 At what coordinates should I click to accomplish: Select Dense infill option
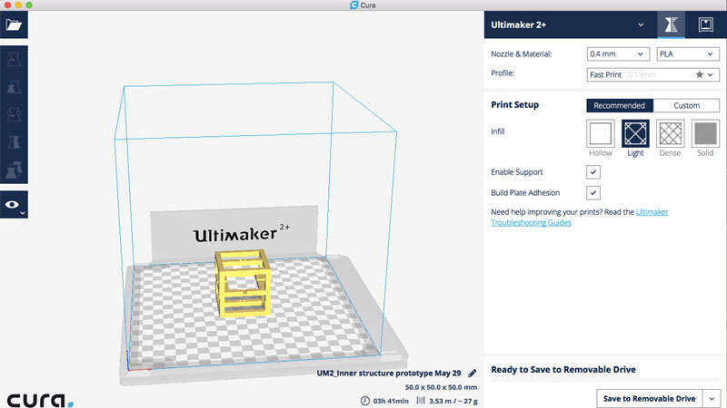[x=671, y=133]
